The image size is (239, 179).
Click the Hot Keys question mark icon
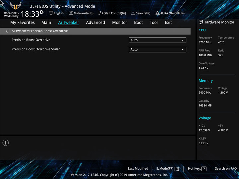tap(204, 169)
